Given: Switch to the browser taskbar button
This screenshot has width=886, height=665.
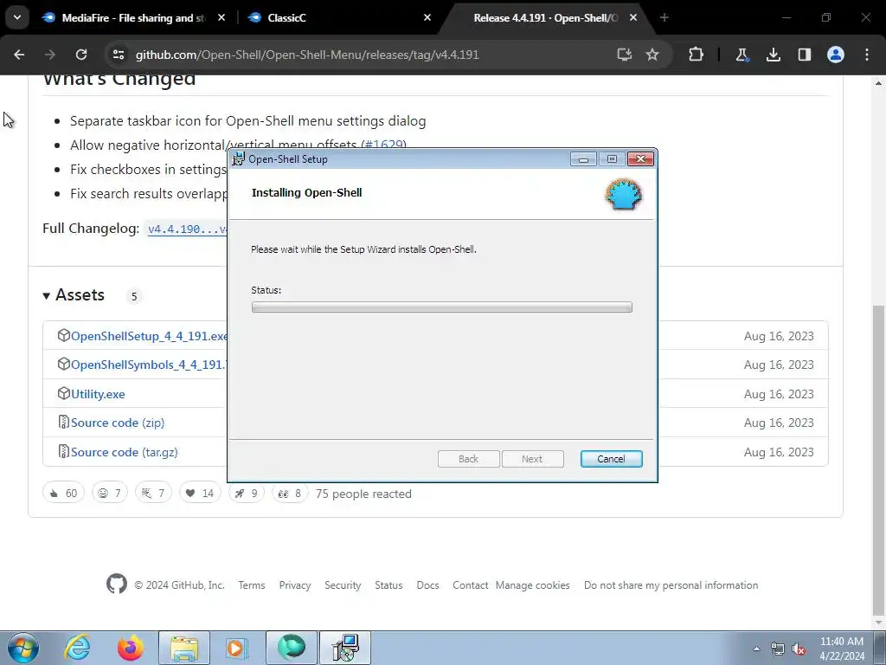Looking at the screenshot, I should [292, 648].
